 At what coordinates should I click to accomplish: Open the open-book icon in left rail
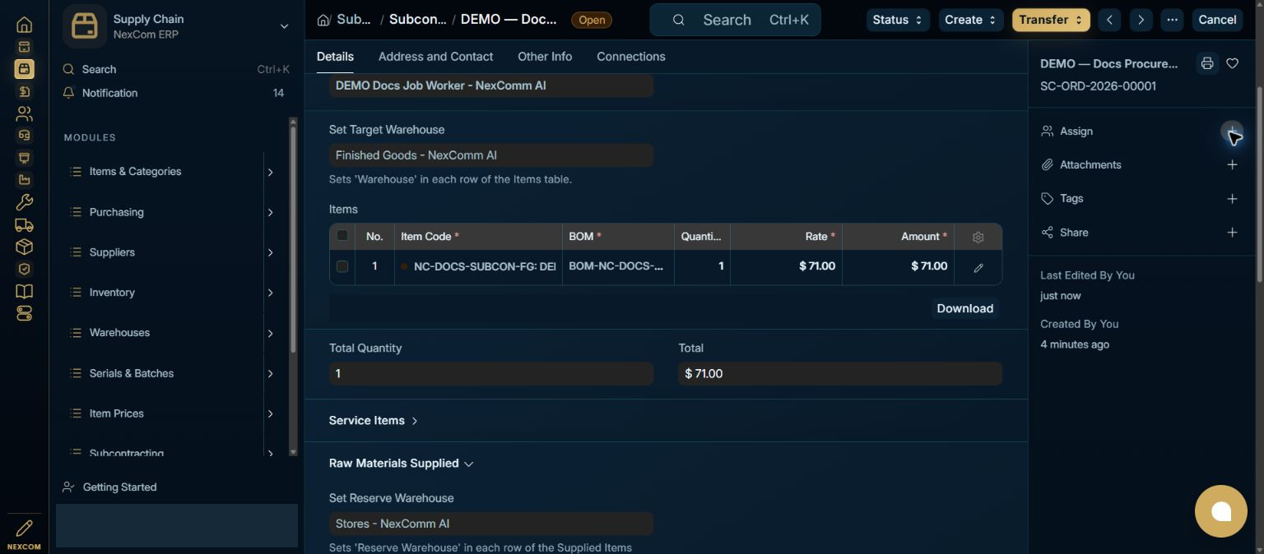[x=24, y=291]
